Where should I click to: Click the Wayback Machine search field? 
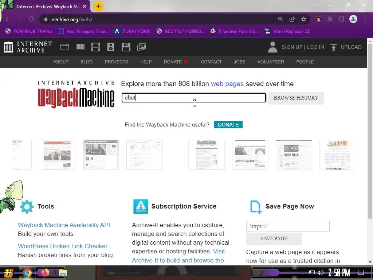click(194, 98)
